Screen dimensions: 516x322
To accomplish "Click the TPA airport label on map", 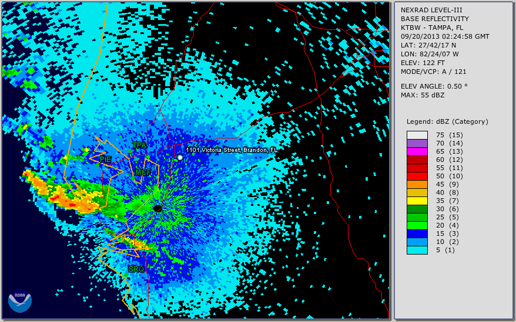I will pyautogui.click(x=139, y=145).
